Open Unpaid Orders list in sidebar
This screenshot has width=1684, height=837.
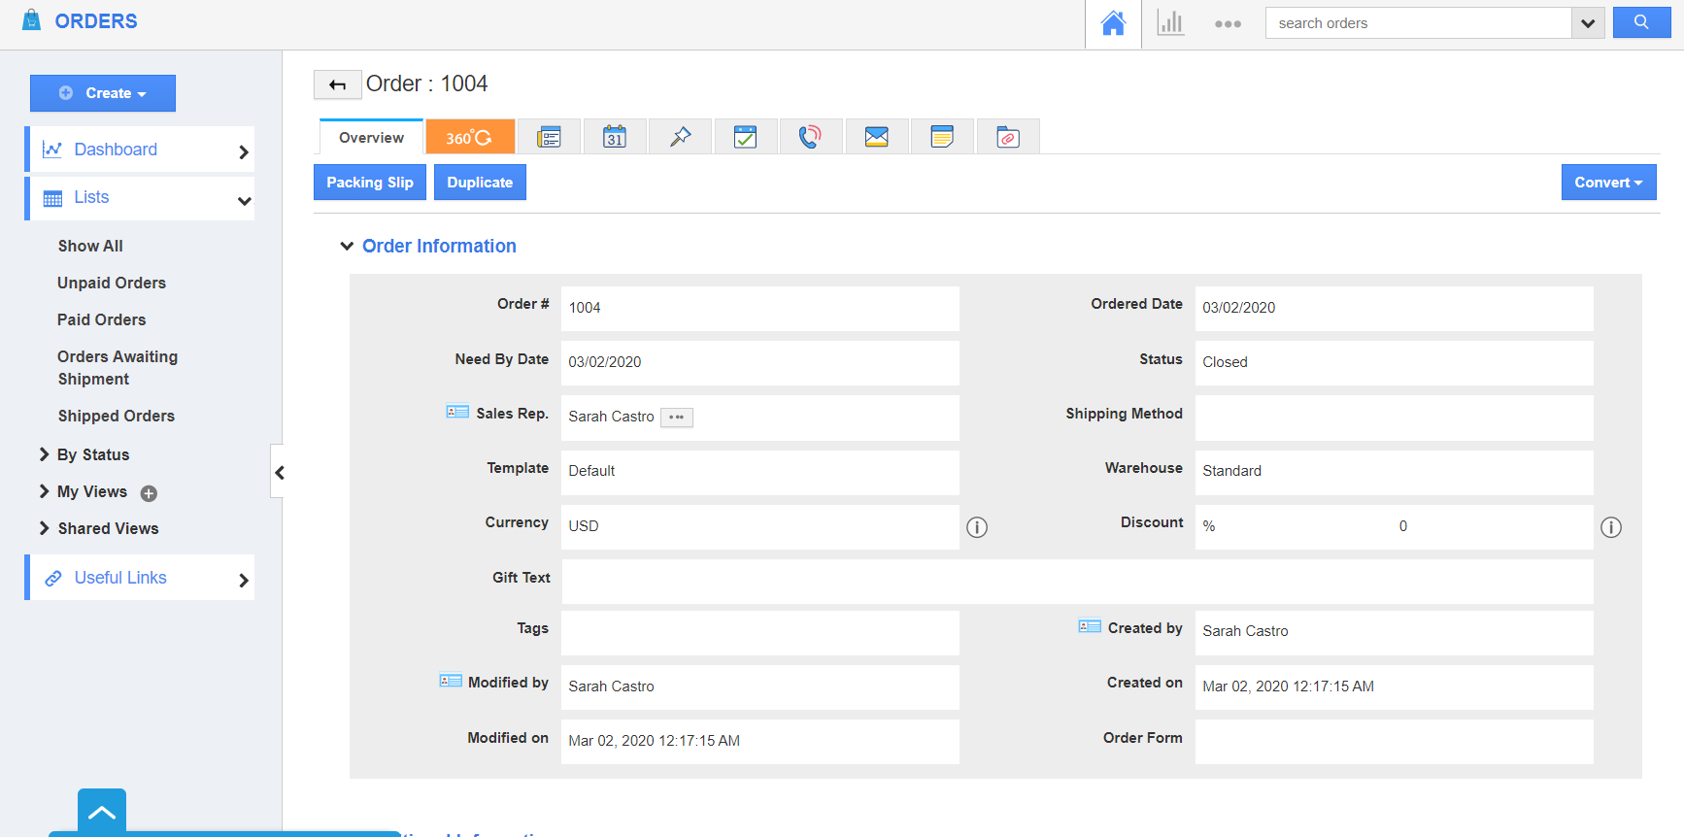coord(112,283)
